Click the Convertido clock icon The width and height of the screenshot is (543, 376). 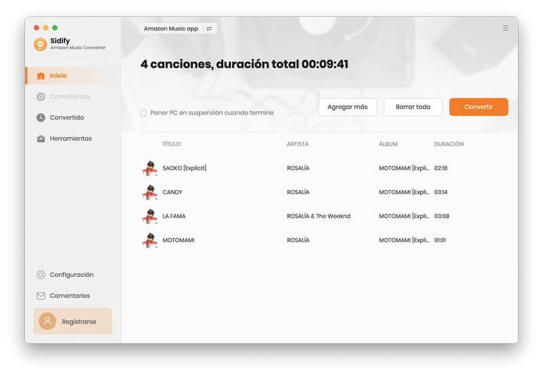pos(41,117)
